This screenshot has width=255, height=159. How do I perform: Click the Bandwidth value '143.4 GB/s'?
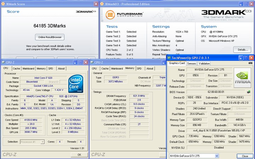click(x=239, y=125)
